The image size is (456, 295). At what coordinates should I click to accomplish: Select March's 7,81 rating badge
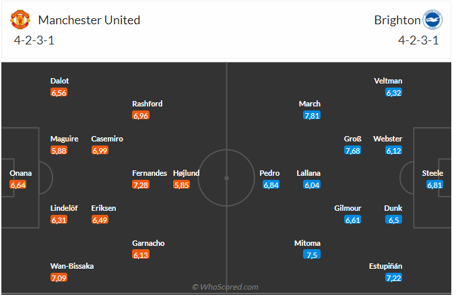[x=312, y=116]
